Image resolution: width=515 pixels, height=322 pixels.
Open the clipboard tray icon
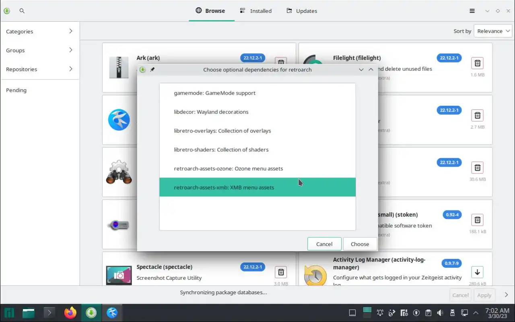428,313
